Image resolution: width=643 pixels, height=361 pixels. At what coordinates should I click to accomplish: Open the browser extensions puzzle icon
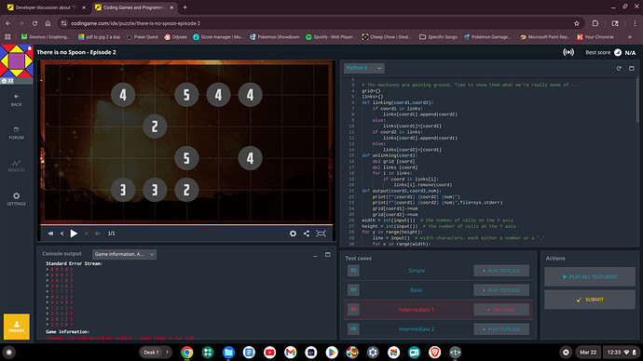[595, 23]
